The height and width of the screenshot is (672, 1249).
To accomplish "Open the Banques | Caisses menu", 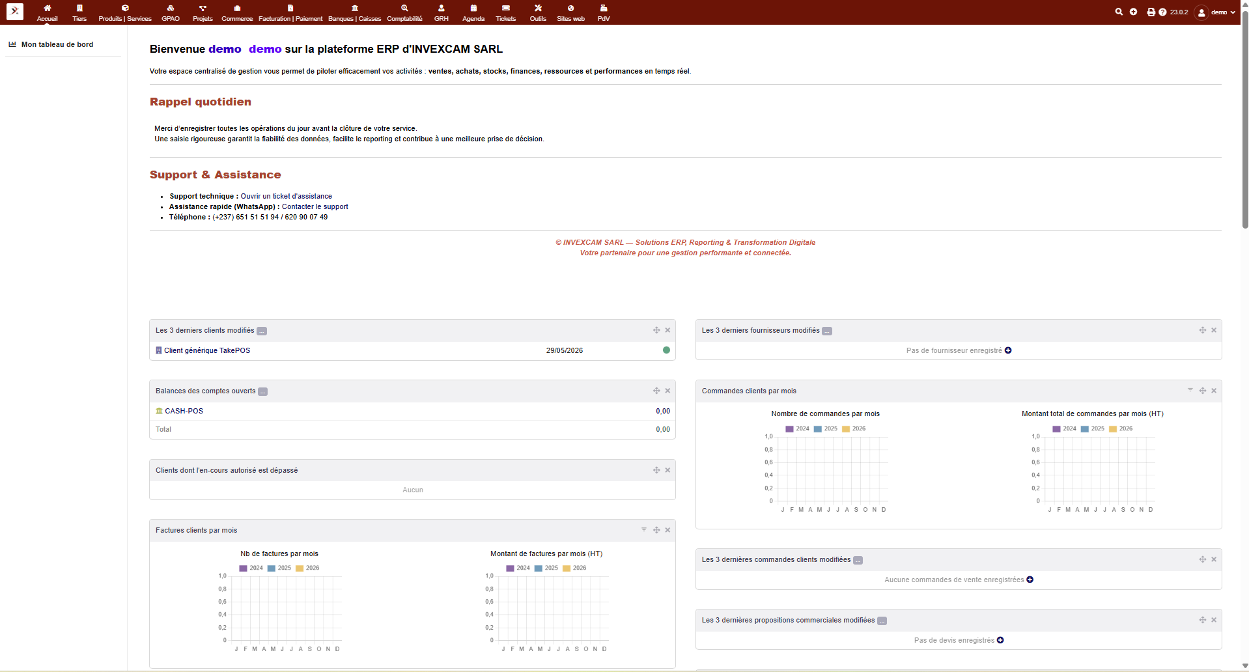I will pos(355,12).
